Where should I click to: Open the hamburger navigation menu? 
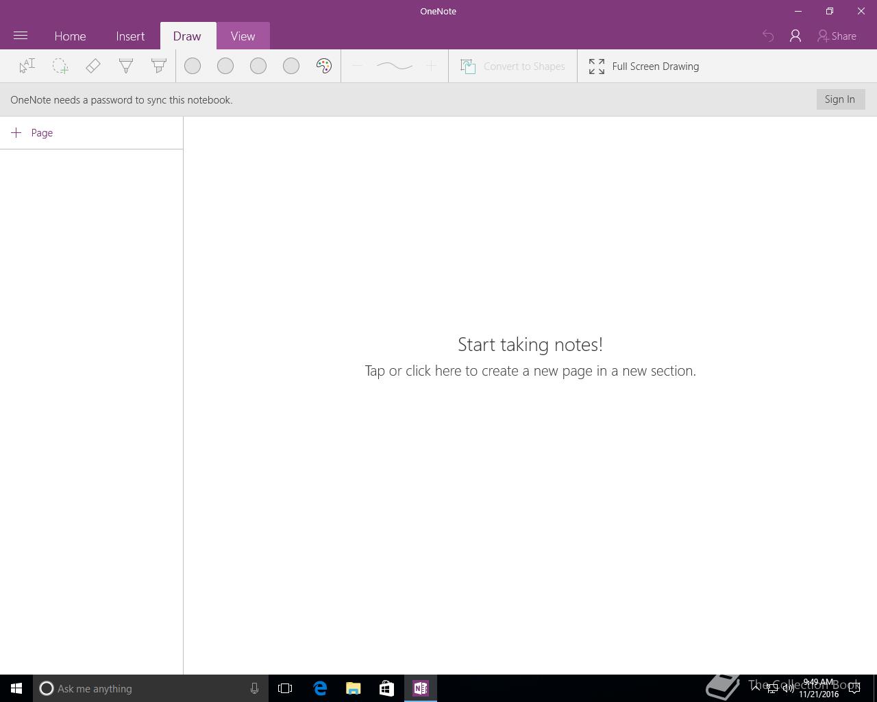pyautogui.click(x=21, y=36)
